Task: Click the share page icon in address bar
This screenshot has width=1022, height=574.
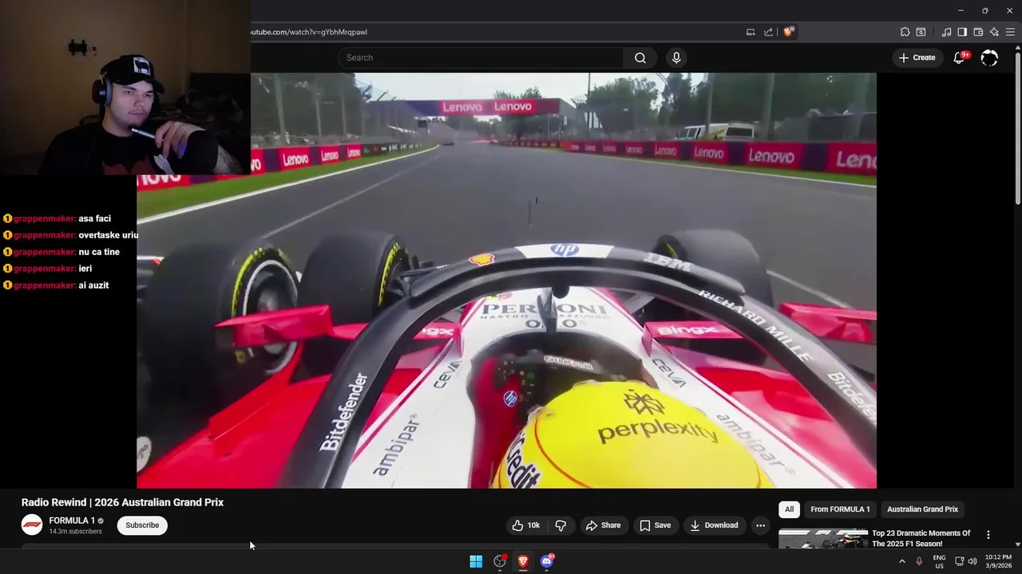Action: click(768, 32)
